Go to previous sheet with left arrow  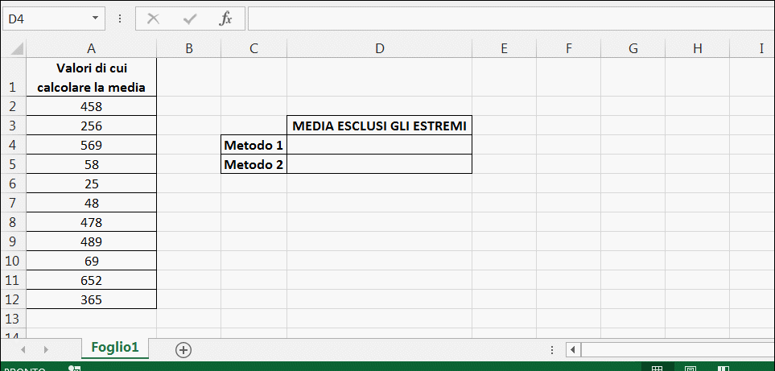tap(23, 349)
